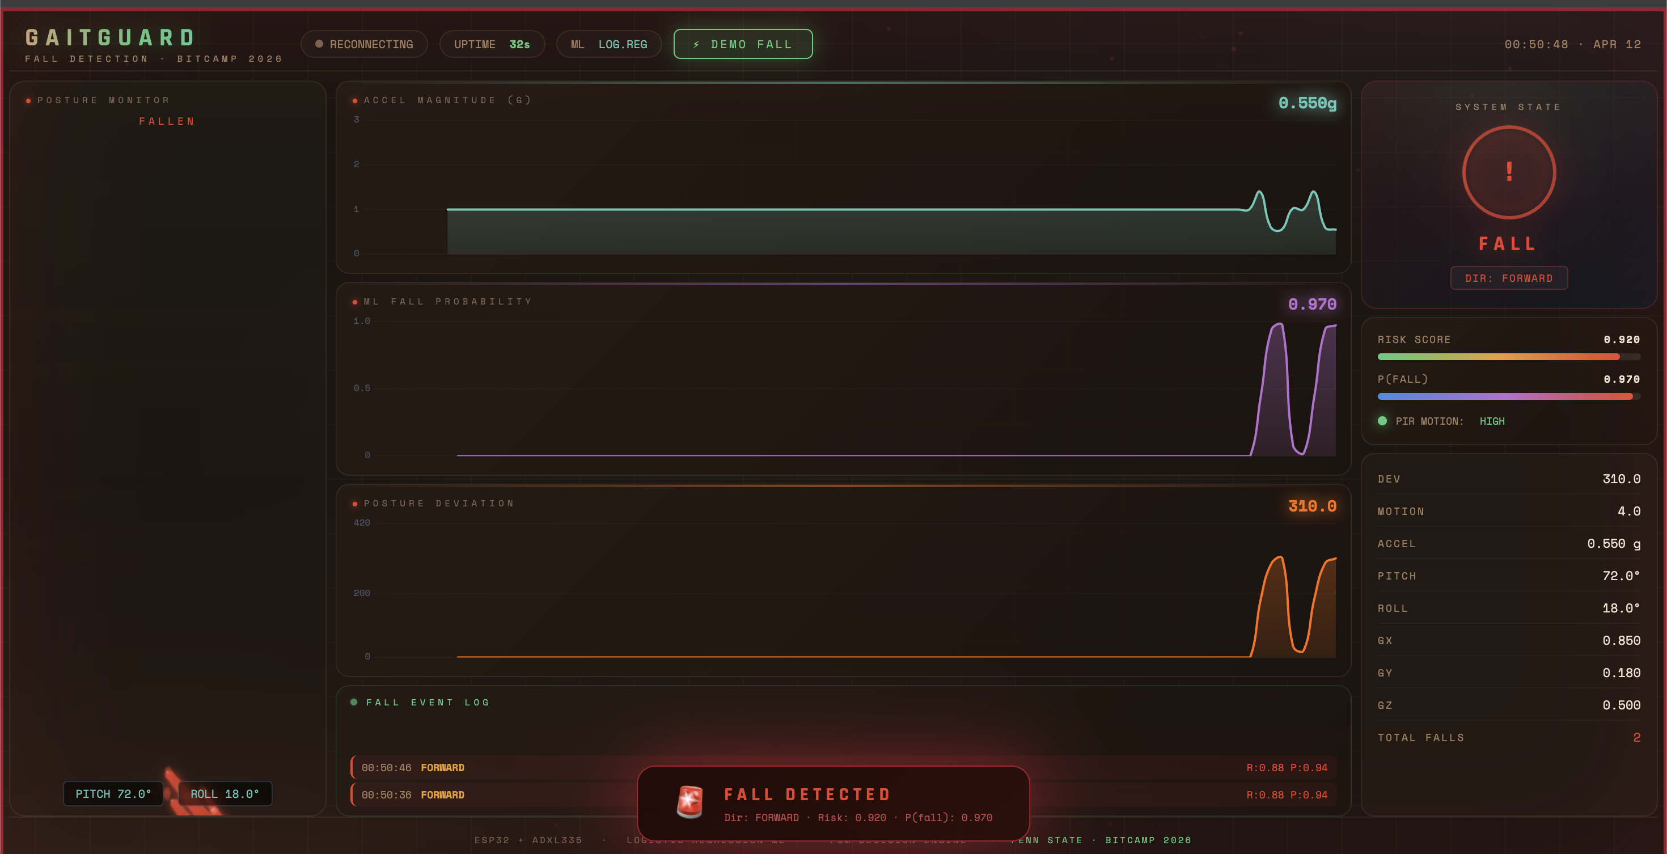Click the UPTIME 32s indicator
The width and height of the screenshot is (1667, 854).
click(491, 44)
